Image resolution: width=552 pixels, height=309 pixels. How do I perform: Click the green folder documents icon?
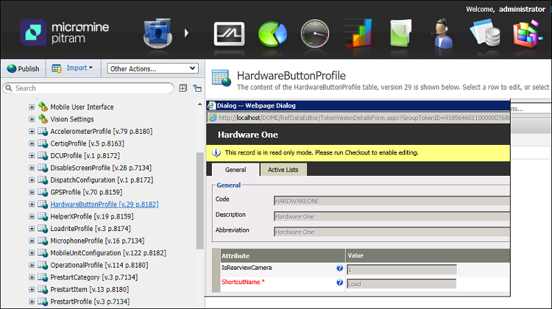(x=400, y=33)
